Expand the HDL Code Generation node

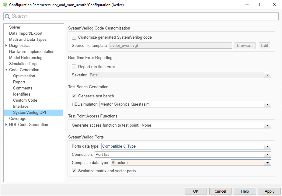(6, 124)
